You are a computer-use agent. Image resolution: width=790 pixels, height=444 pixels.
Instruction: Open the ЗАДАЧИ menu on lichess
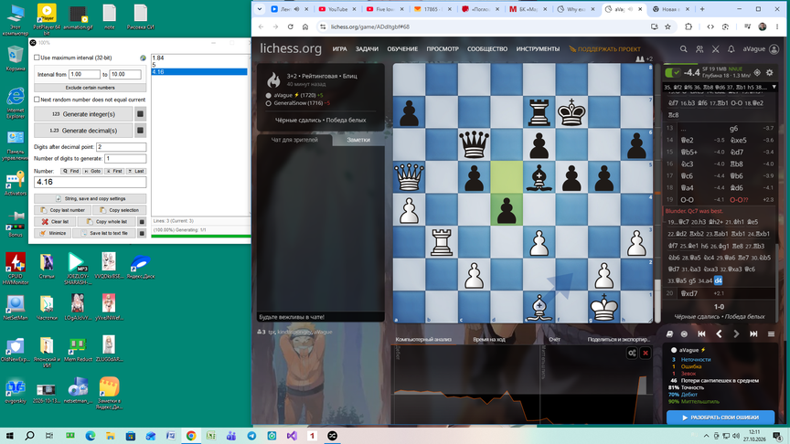coord(367,48)
